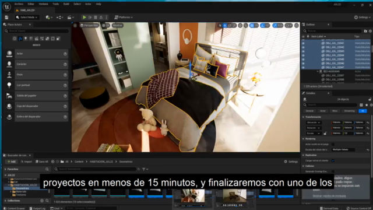Select the Volumes category icon in Place Actors
This screenshot has width=373, height=210.
[x=53, y=38]
